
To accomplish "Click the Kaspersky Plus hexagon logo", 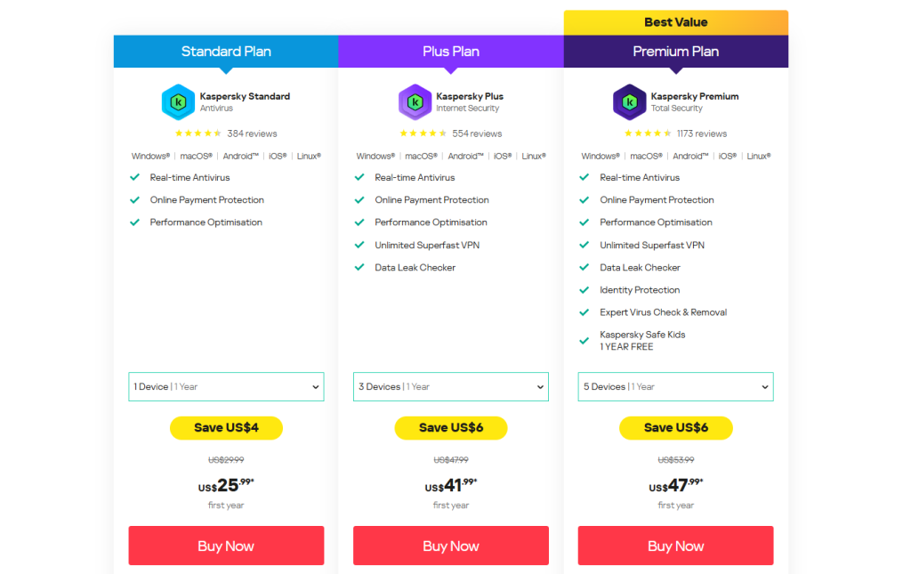I will [415, 101].
